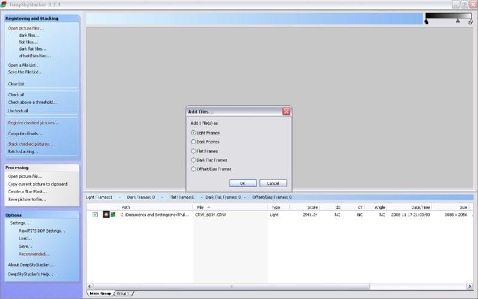This screenshot has width=478, height=299.
Task: Choose the Flat Frames option
Action: click(x=193, y=151)
